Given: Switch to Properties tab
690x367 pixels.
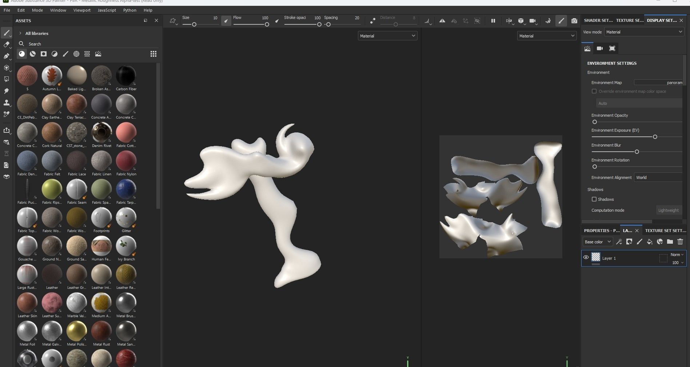Looking at the screenshot, I should point(602,231).
